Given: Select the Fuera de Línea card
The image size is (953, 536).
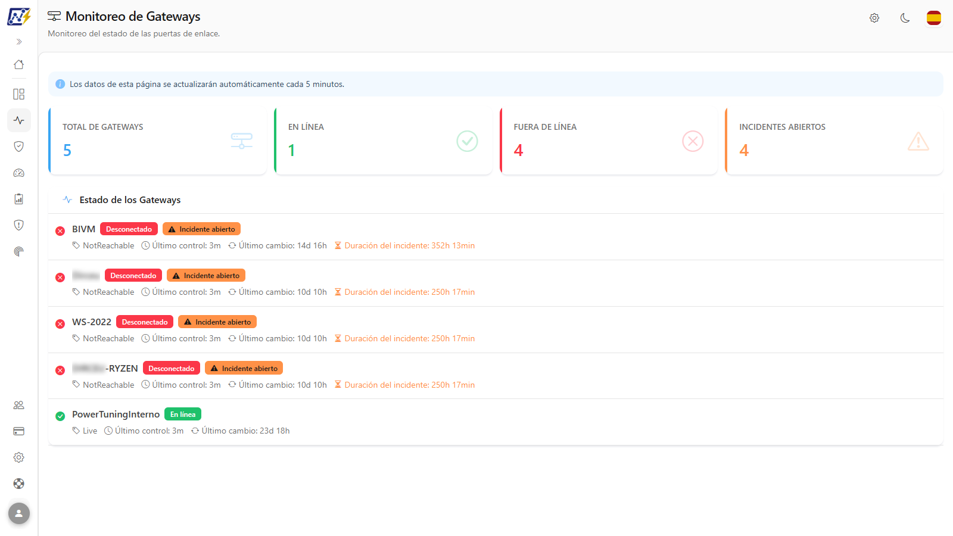Looking at the screenshot, I should tap(609, 141).
